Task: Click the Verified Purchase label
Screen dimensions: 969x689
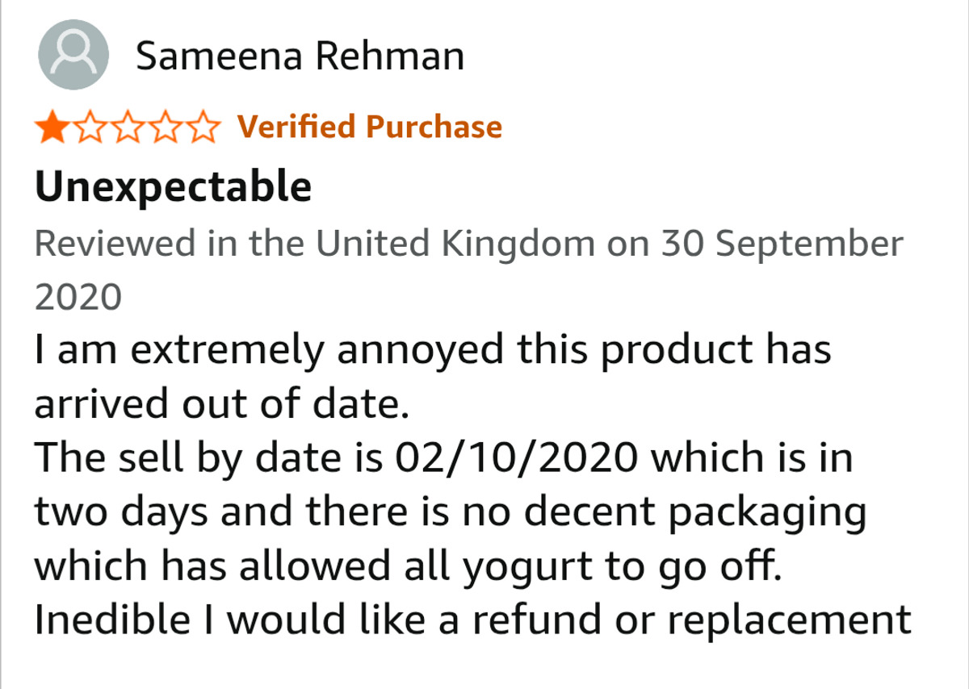Action: (369, 127)
